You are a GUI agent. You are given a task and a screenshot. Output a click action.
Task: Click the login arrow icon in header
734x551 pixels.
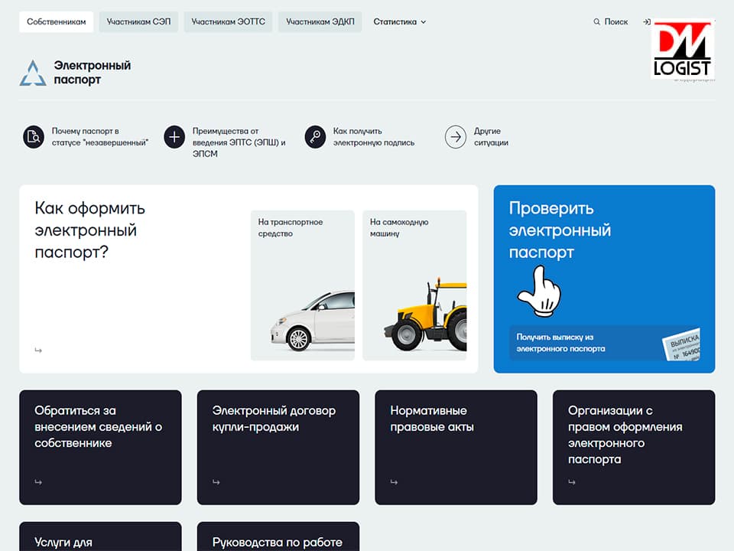pyautogui.click(x=647, y=21)
